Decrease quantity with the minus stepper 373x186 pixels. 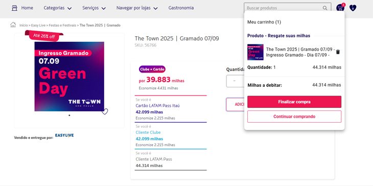tap(235, 81)
